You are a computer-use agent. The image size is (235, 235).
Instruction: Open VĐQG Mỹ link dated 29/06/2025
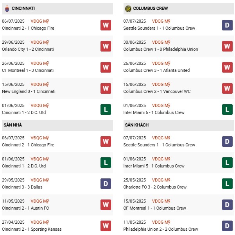40,42
